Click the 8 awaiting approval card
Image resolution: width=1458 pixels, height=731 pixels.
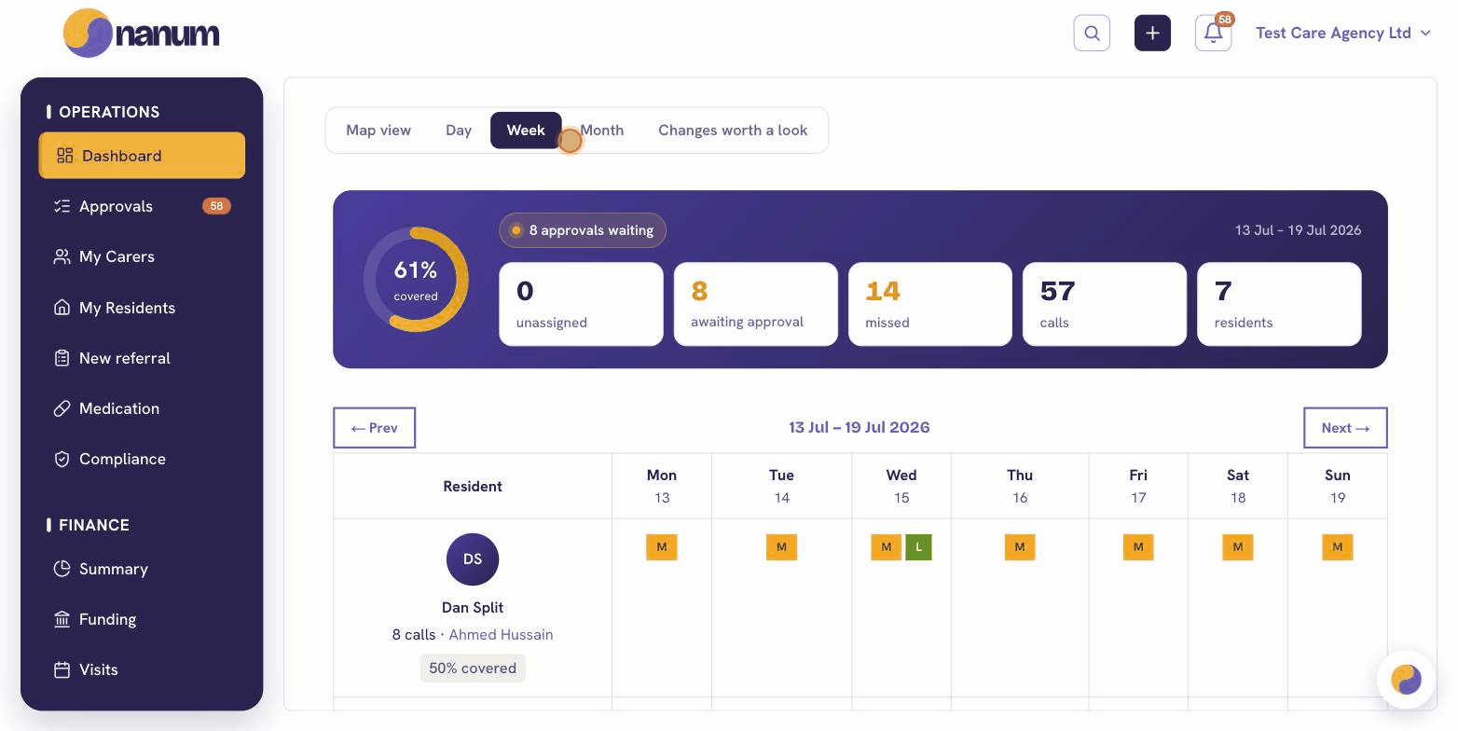coord(756,304)
